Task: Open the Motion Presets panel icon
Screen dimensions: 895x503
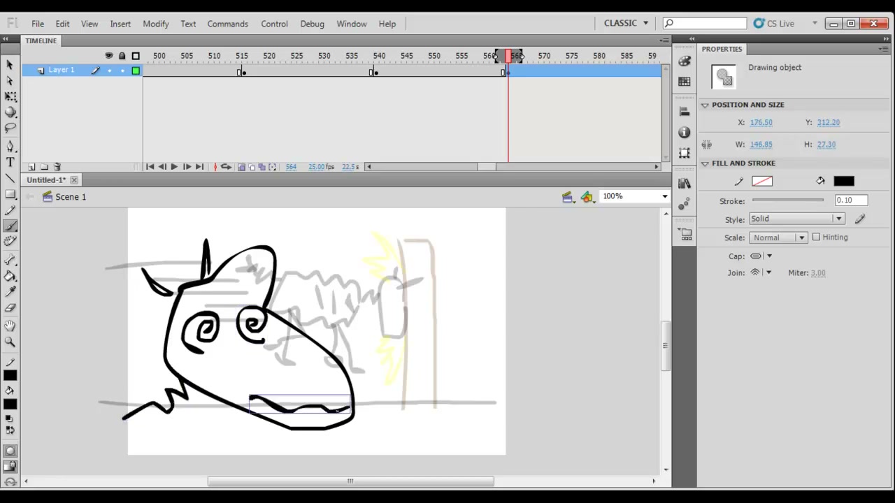Action: pyautogui.click(x=685, y=203)
